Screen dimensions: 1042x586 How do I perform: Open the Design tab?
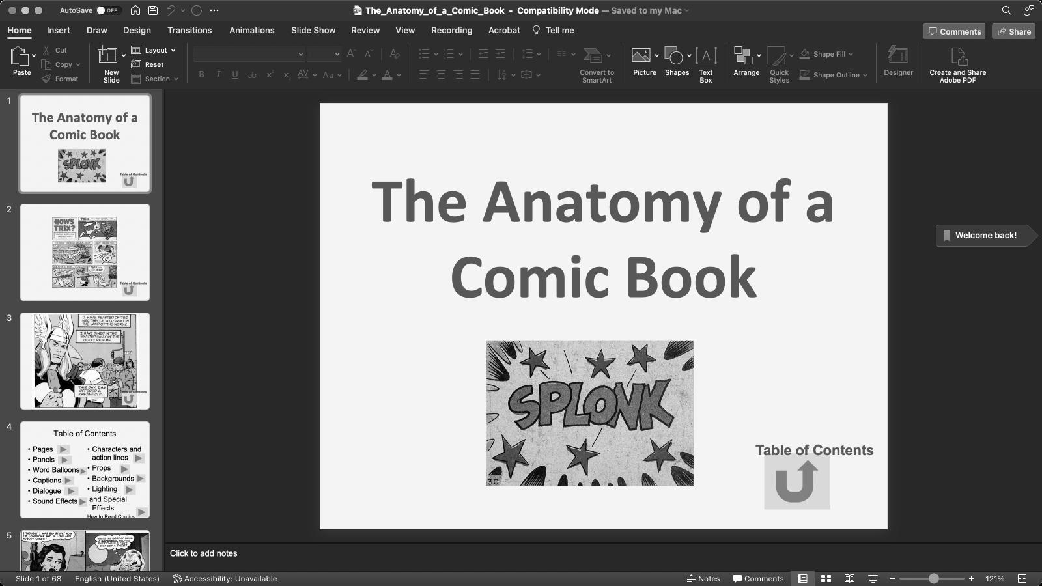[137, 30]
